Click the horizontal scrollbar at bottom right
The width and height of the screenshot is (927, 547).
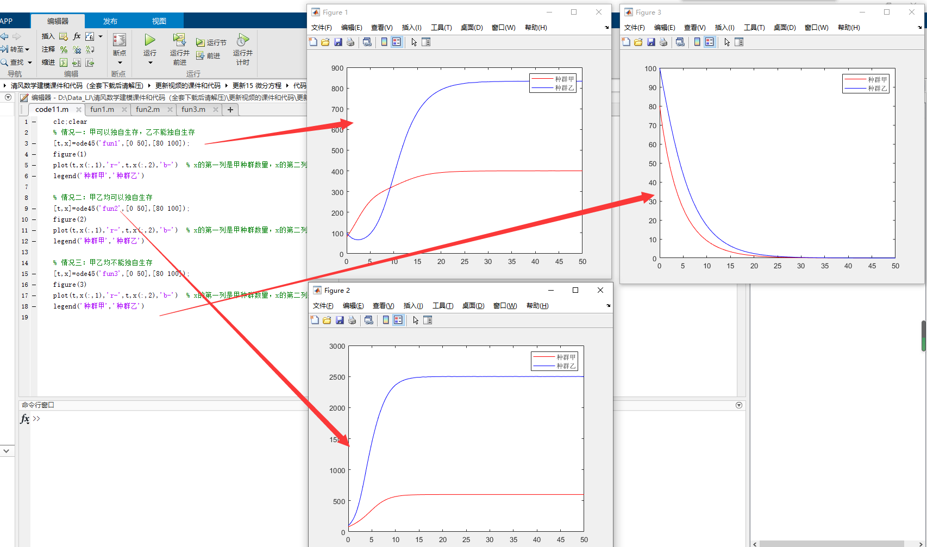tap(831, 544)
